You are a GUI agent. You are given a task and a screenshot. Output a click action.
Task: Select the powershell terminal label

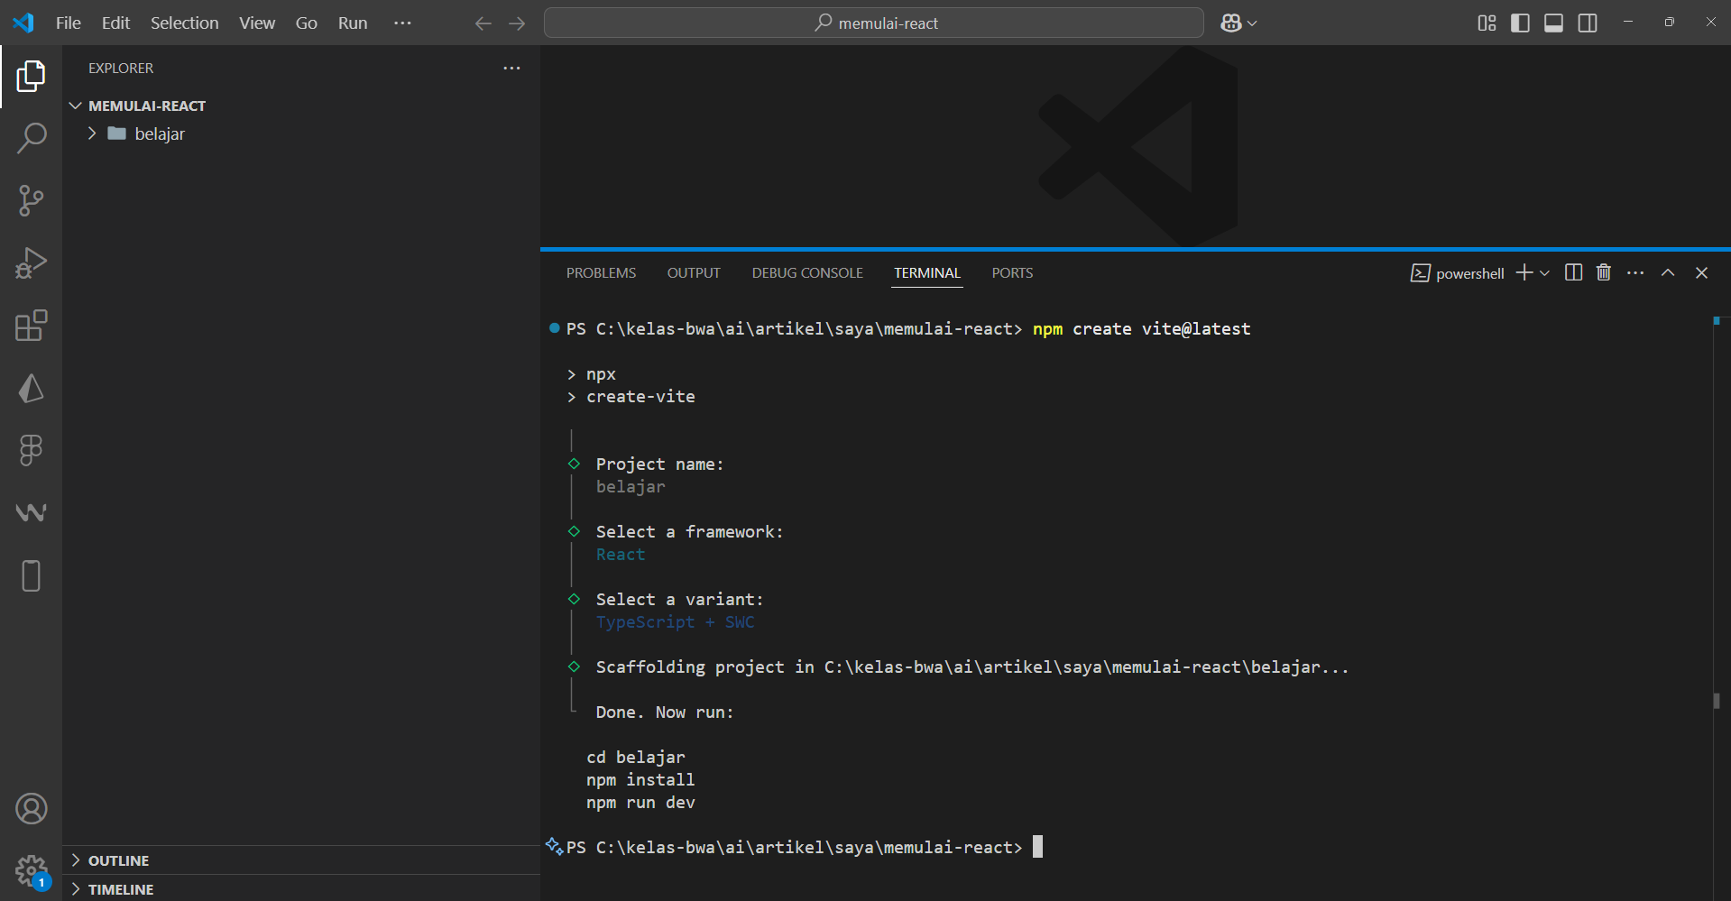point(1458,273)
